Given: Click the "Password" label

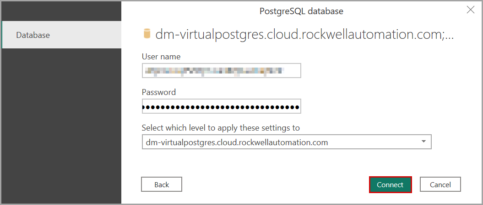Looking at the screenshot, I should coord(158,92).
